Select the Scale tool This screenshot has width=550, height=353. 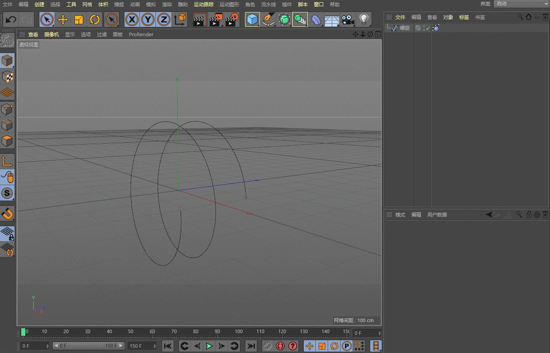[x=80, y=19]
